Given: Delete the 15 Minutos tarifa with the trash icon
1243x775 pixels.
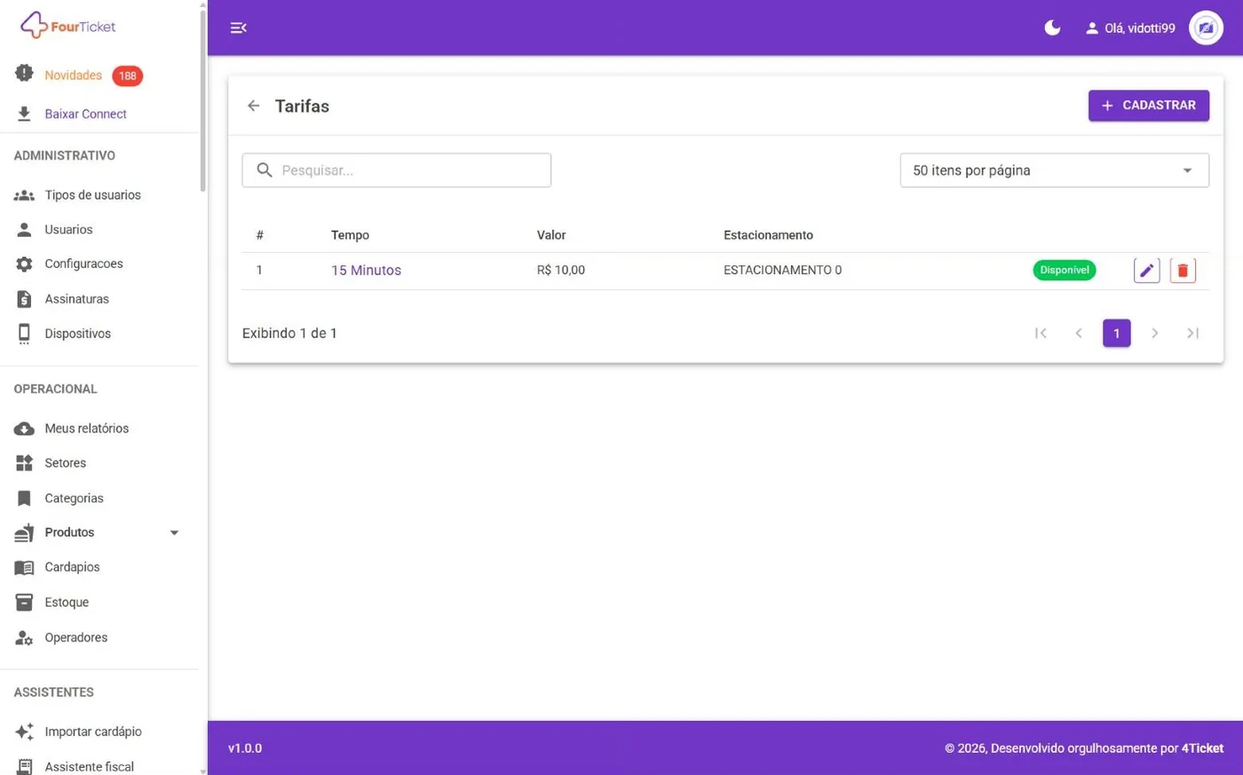Looking at the screenshot, I should (1183, 270).
